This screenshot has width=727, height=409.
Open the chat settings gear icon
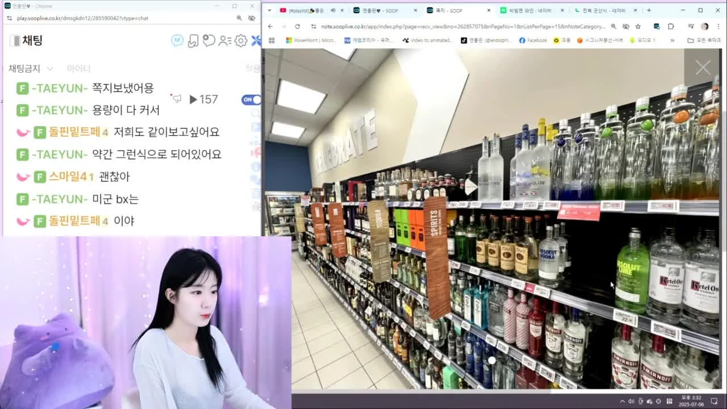click(x=241, y=40)
